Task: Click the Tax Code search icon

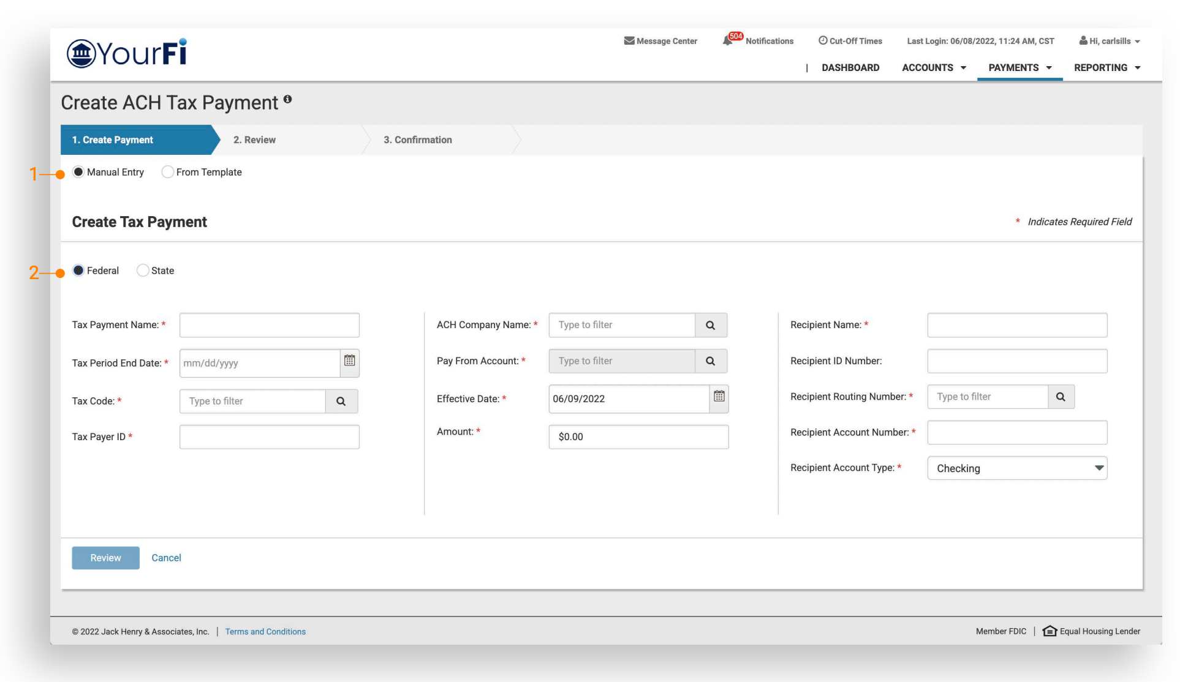Action: (x=341, y=402)
